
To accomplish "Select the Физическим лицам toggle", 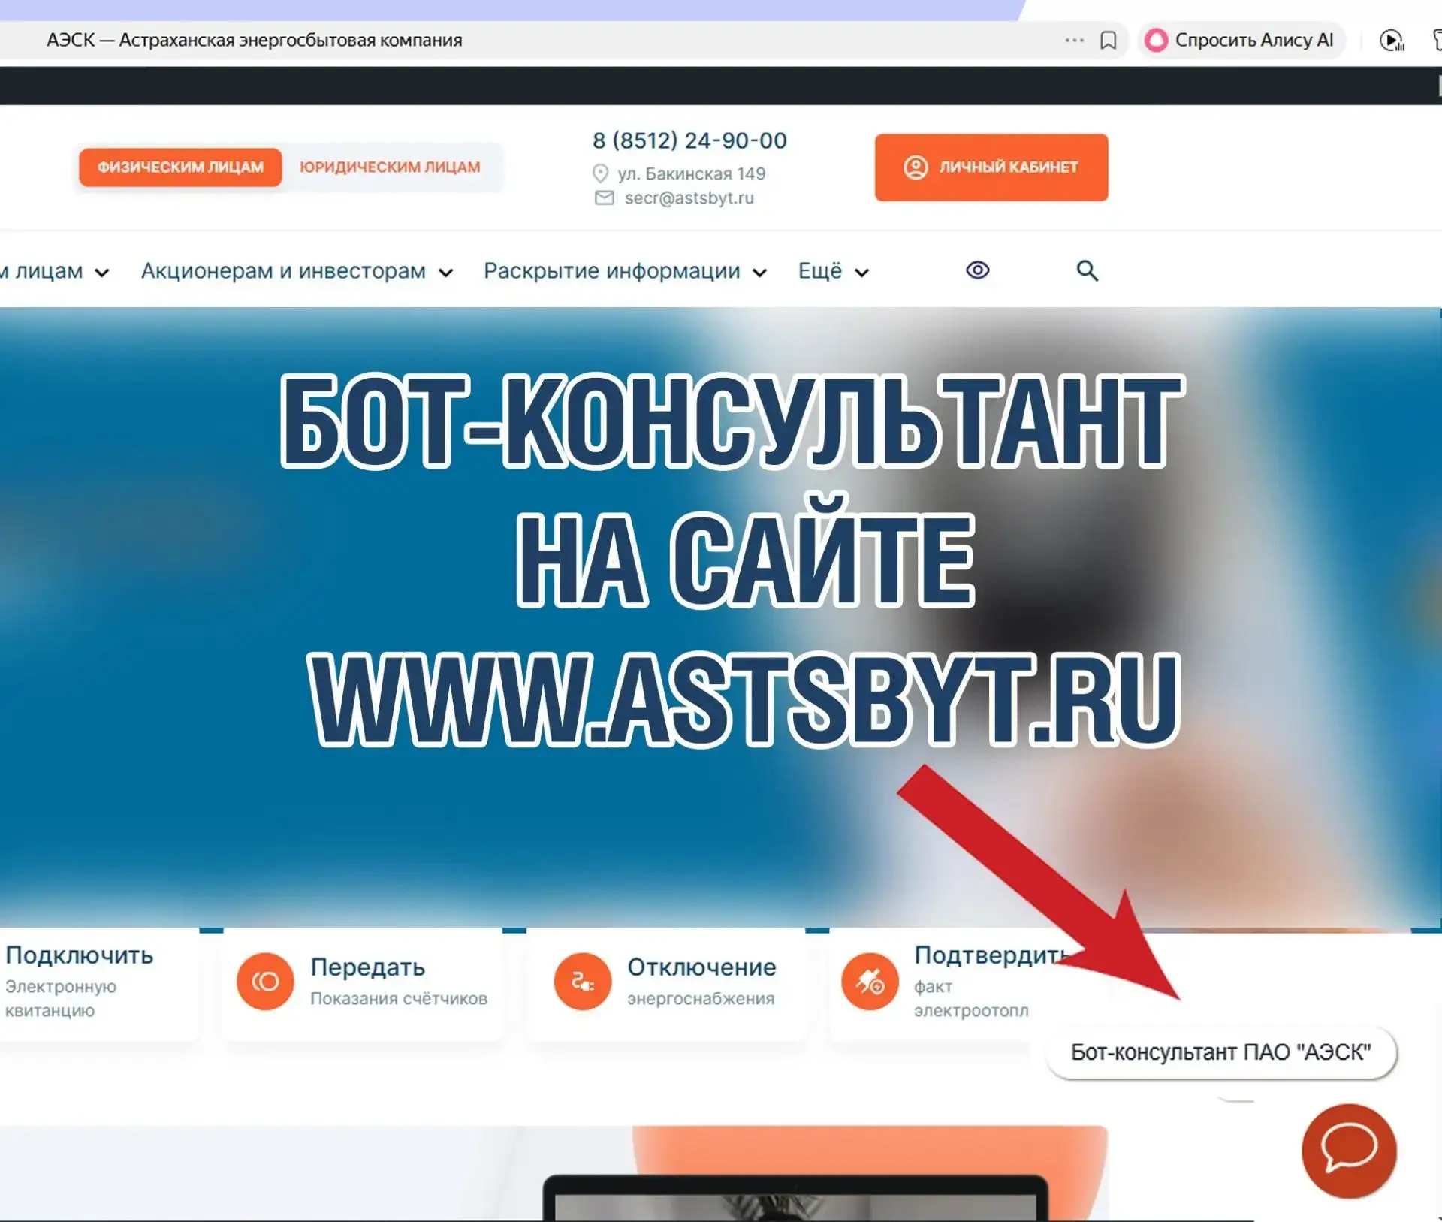I will [180, 167].
